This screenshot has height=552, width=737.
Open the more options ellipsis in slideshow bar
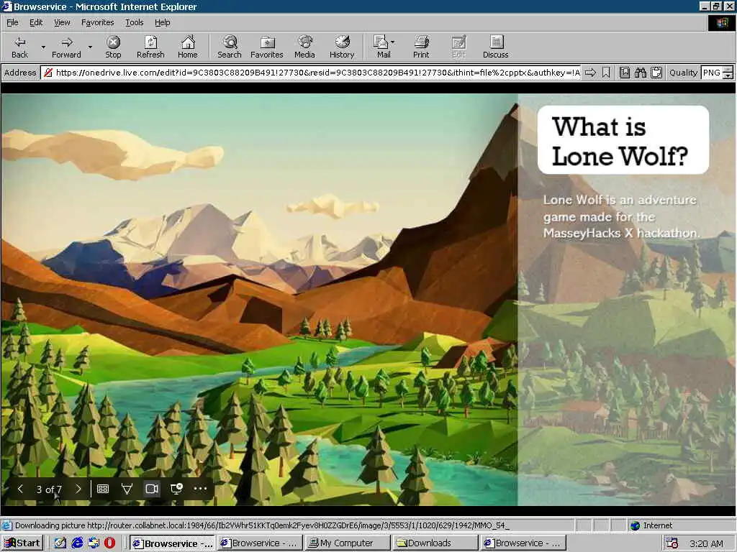pyautogui.click(x=200, y=489)
